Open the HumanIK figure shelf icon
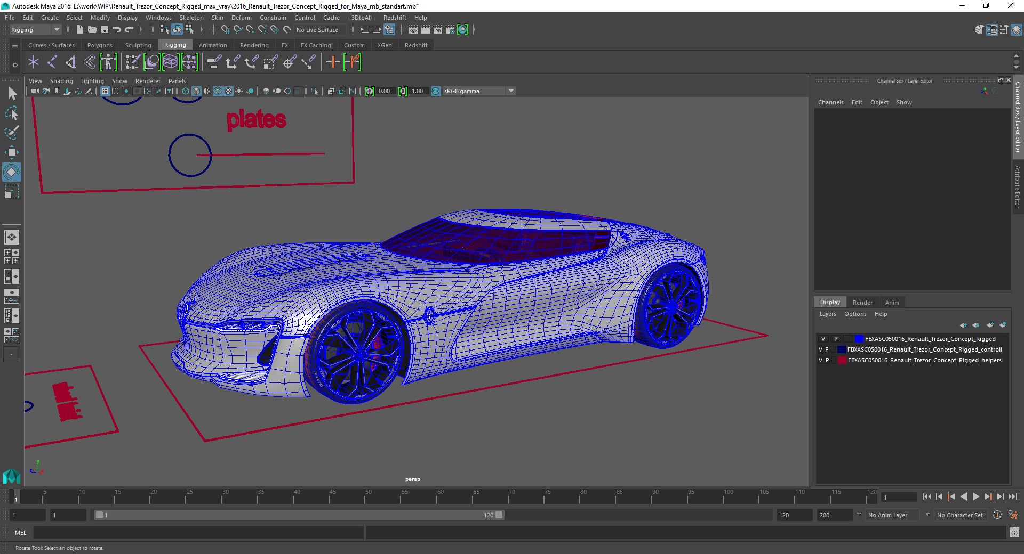 point(108,62)
